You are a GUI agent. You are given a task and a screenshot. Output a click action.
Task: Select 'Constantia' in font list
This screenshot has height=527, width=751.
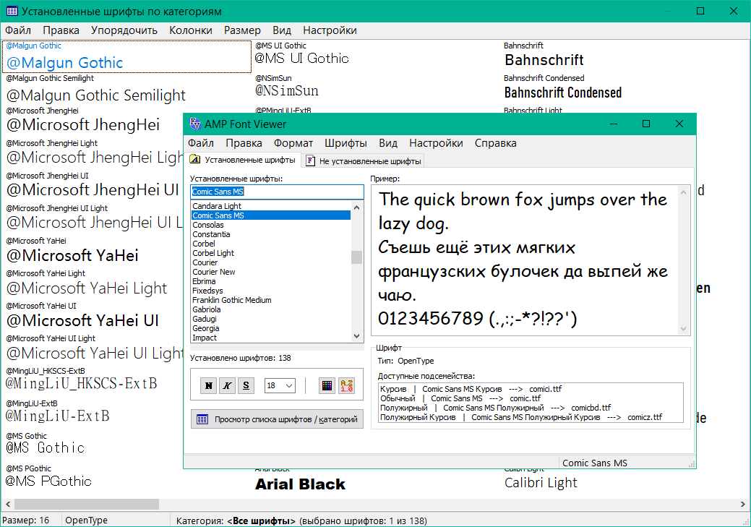270,234
